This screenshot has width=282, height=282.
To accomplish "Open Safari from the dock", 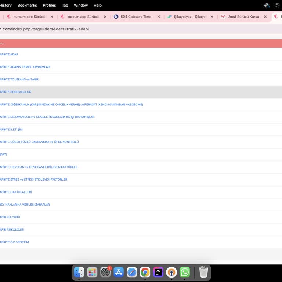I will (x=132, y=272).
